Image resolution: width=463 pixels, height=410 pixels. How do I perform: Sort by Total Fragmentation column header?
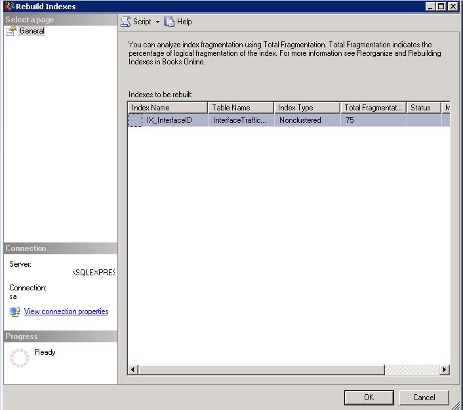(x=374, y=108)
